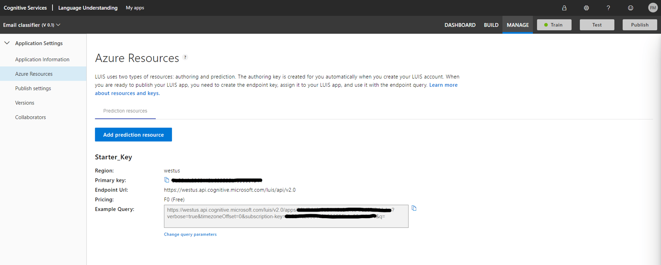
Task: Switch to the Dashboard tab
Action: point(460,25)
